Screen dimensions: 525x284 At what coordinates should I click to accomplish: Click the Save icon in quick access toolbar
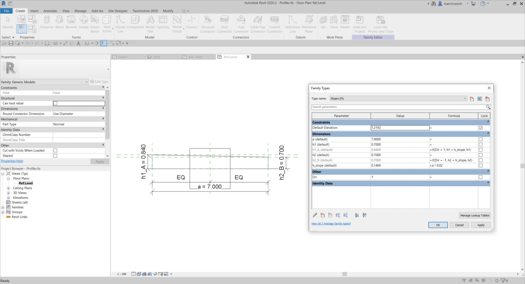pyautogui.click(x=11, y=43)
